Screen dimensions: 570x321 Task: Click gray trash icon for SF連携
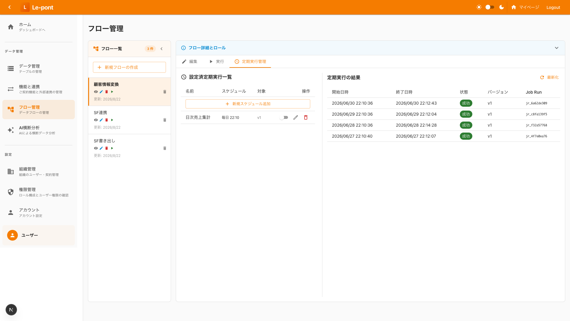point(165,120)
